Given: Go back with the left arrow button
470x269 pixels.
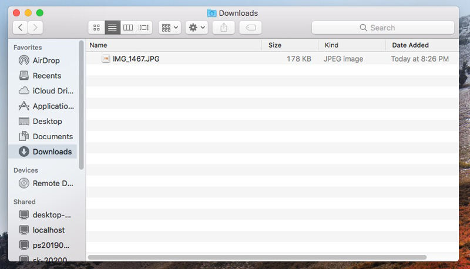Looking at the screenshot, I should point(21,28).
